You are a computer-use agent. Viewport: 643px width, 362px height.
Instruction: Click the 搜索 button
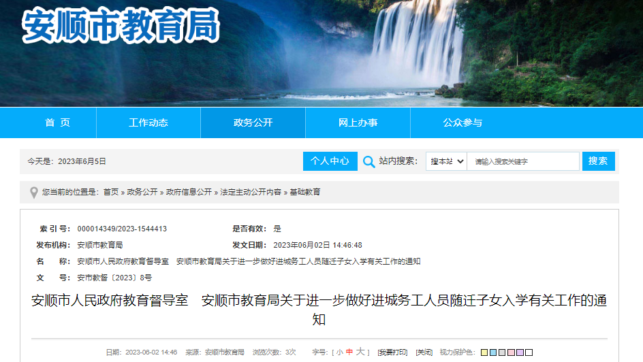coord(598,161)
